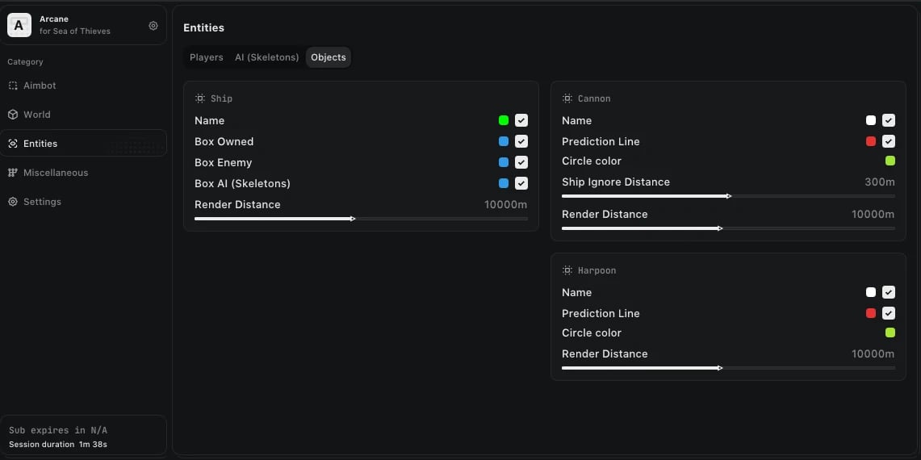Open the red Cannon Prediction Line swatch
Image resolution: width=921 pixels, height=460 pixels.
(x=870, y=141)
